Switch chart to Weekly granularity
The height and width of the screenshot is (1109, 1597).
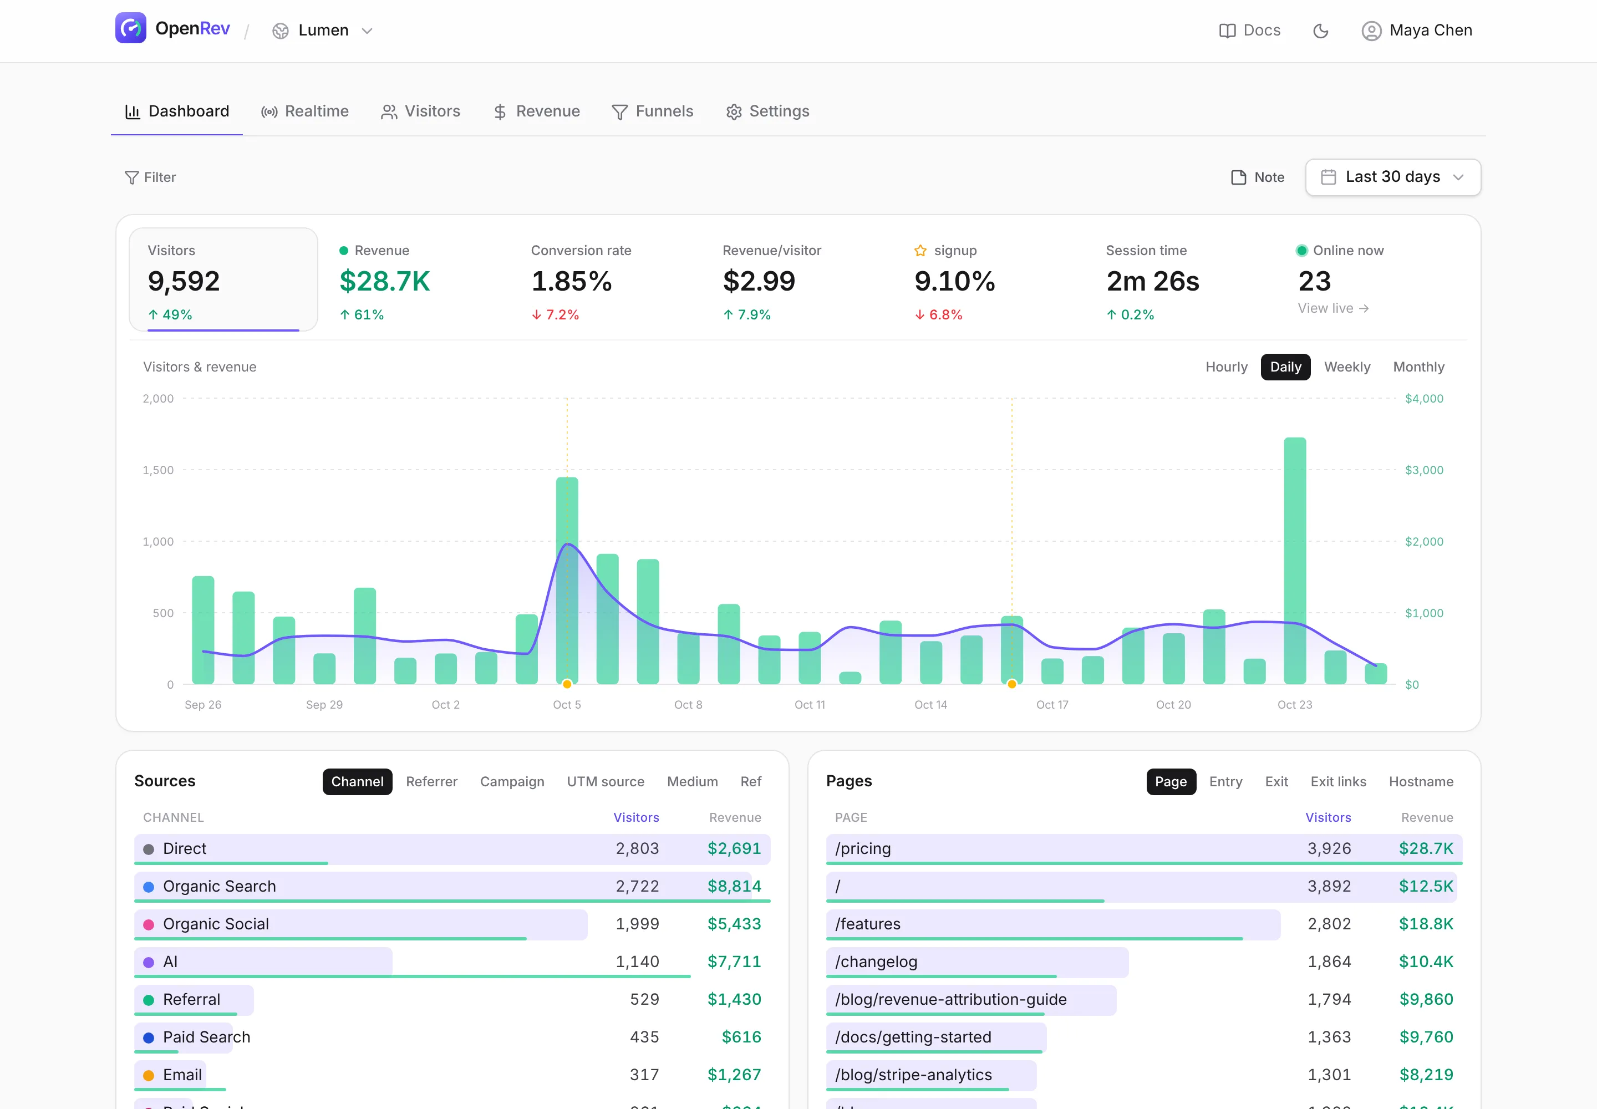click(1347, 367)
